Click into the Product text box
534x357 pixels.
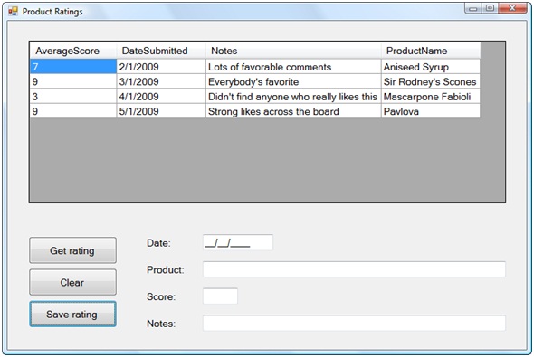pos(354,269)
